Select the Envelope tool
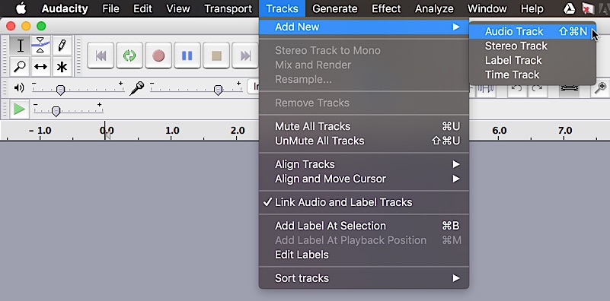 pos(40,46)
